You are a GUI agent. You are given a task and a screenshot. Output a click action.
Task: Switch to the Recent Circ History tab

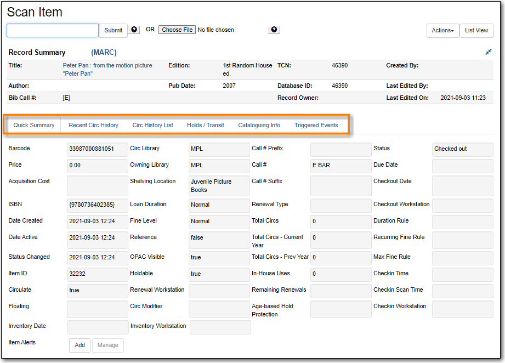coord(93,125)
